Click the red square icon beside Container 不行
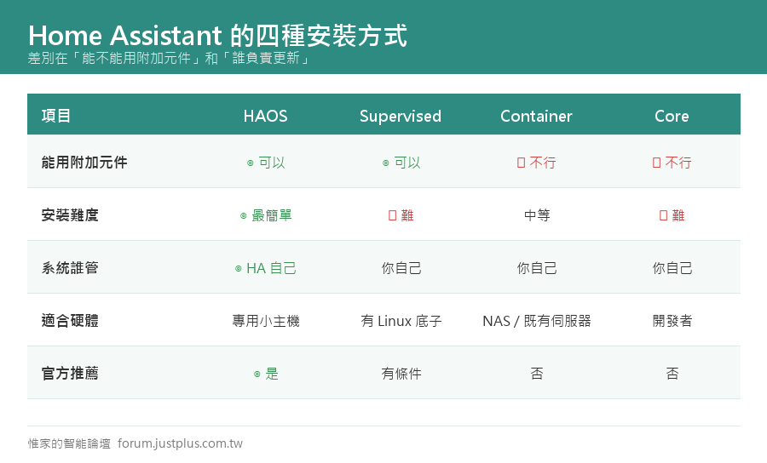Screen dimensions: 767x463 click(521, 163)
